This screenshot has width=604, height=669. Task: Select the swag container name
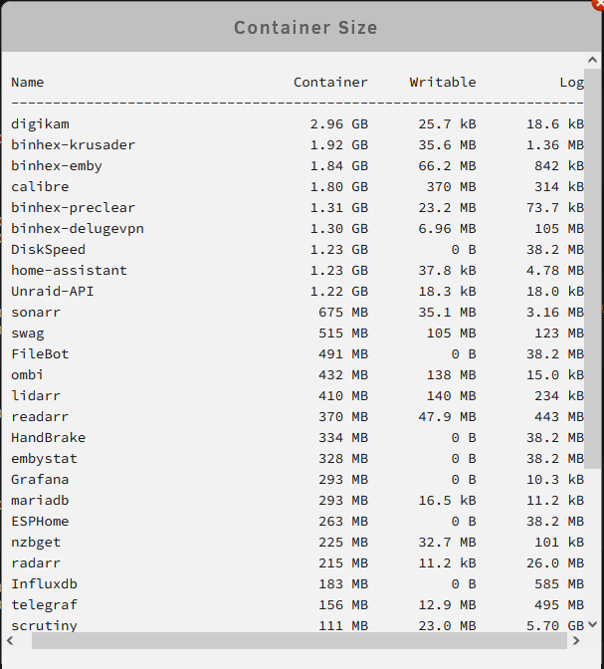28,334
